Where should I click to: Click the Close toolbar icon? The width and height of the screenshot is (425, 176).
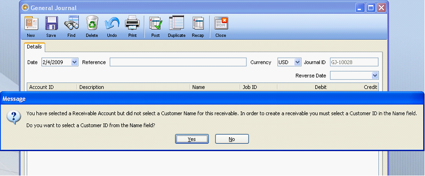[221, 23]
